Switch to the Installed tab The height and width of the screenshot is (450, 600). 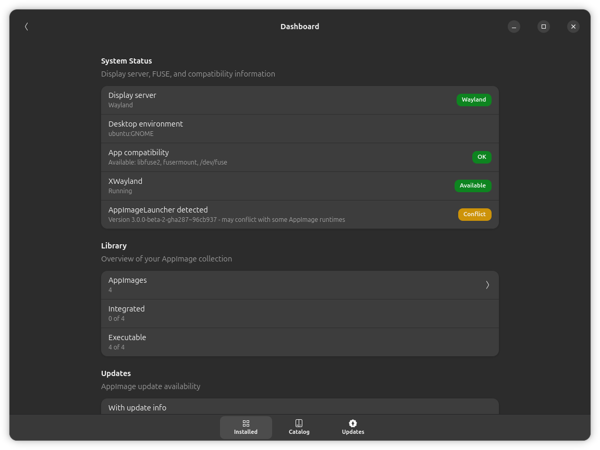pyautogui.click(x=246, y=427)
